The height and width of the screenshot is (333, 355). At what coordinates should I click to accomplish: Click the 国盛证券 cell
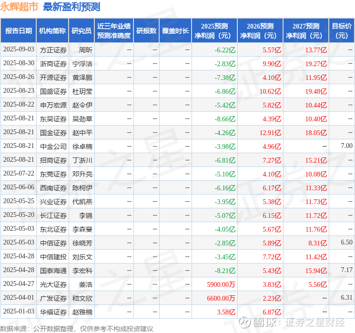click(x=53, y=91)
